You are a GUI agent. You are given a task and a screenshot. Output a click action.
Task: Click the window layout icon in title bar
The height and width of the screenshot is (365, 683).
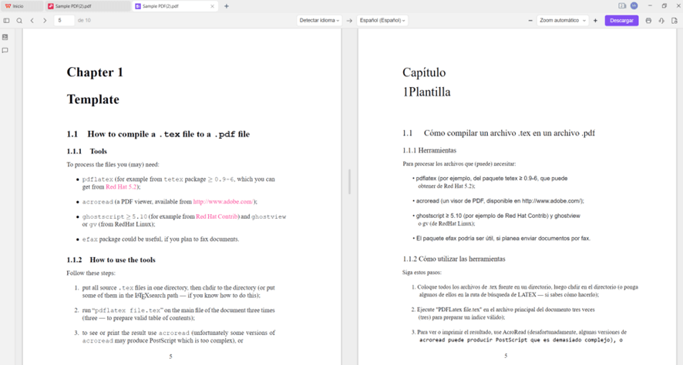point(622,5)
